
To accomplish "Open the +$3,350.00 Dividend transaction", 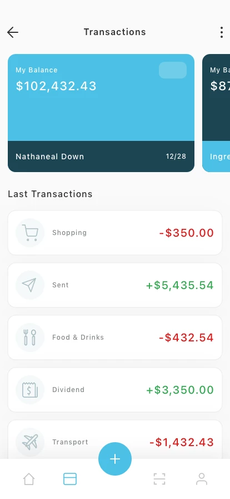I will [115, 389].
